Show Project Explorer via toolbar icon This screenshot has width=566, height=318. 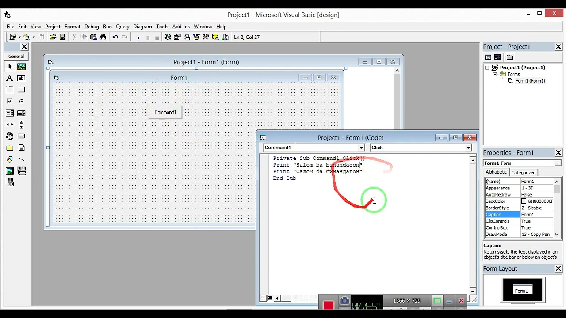tap(168, 37)
